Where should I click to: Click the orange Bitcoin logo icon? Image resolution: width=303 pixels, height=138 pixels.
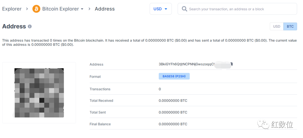36,9
